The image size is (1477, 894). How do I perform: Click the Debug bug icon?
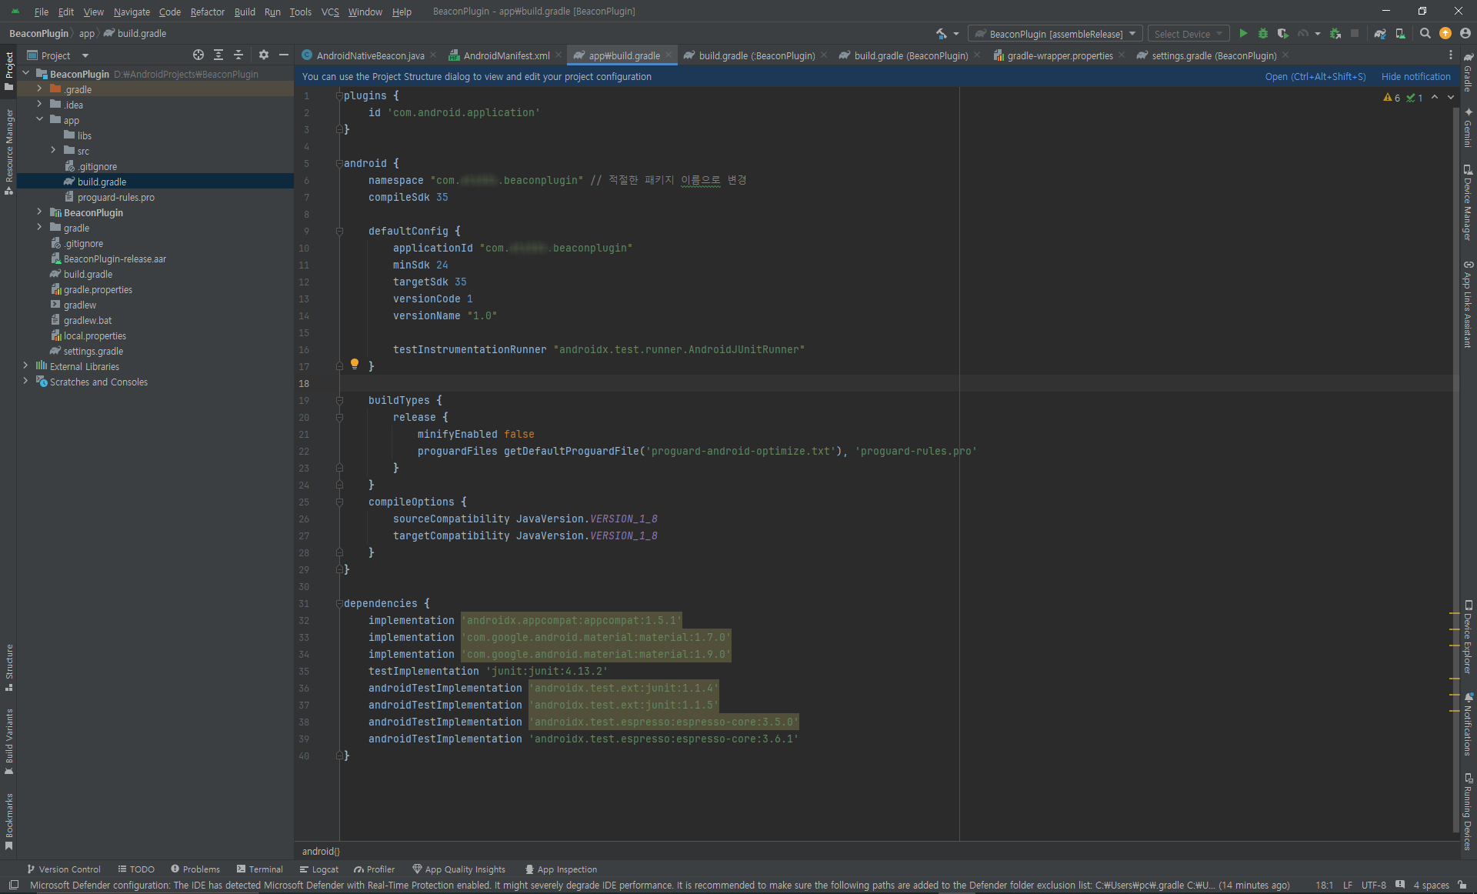point(1263,34)
